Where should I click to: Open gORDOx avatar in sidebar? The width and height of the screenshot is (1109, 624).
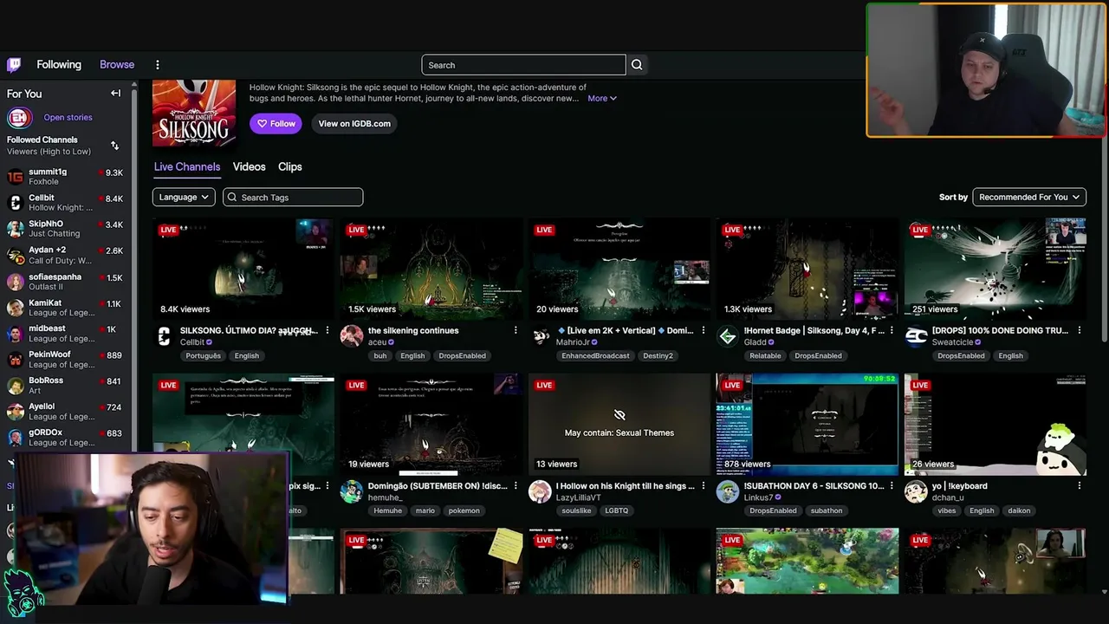coord(15,438)
